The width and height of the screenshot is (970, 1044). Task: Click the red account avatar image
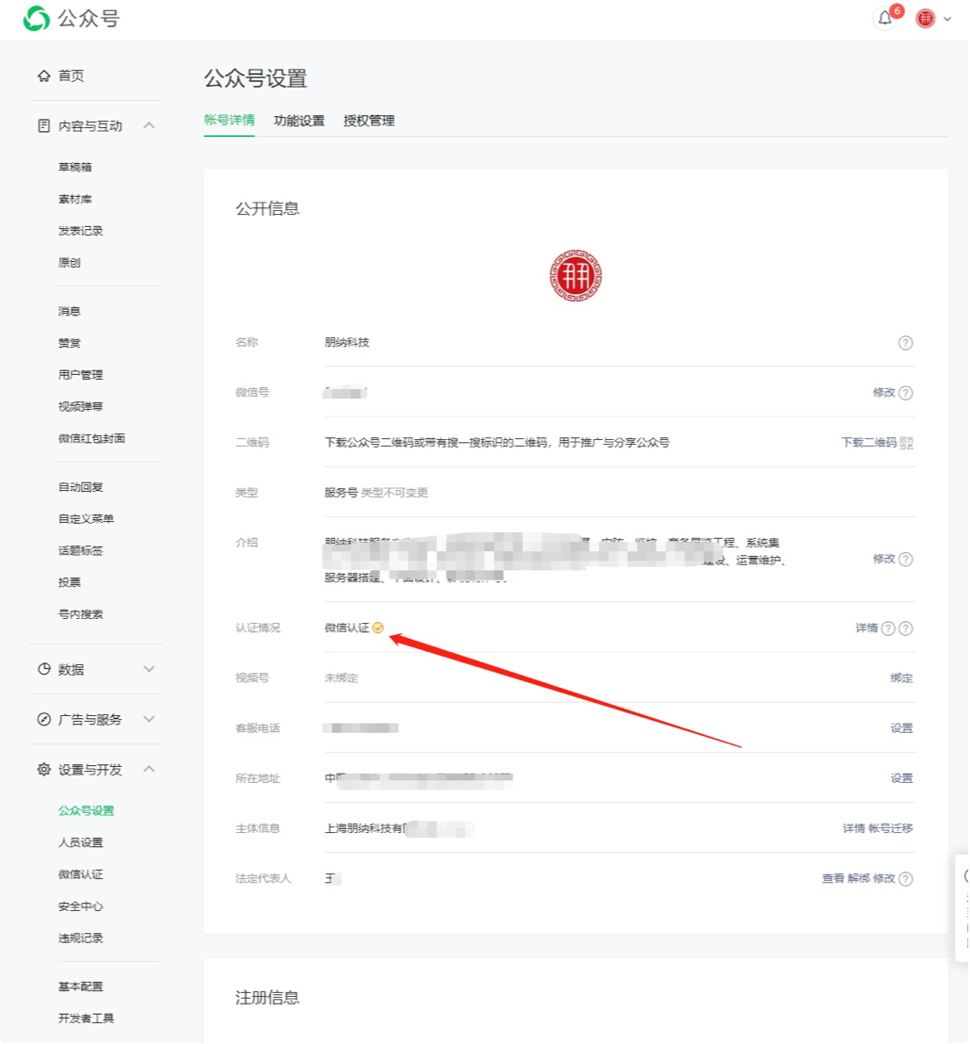tap(575, 276)
